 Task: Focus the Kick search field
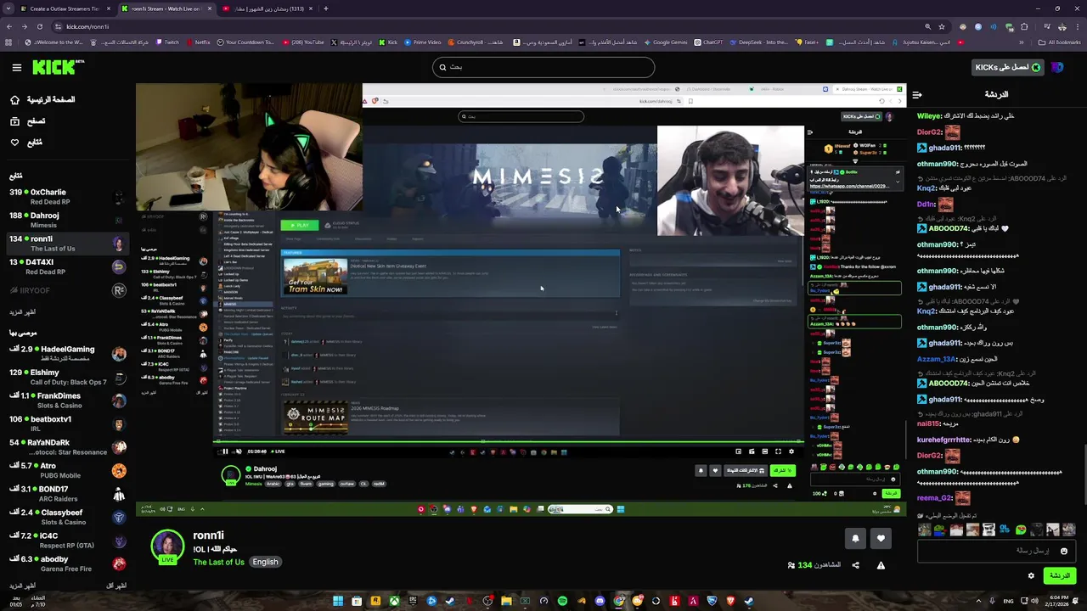click(543, 67)
